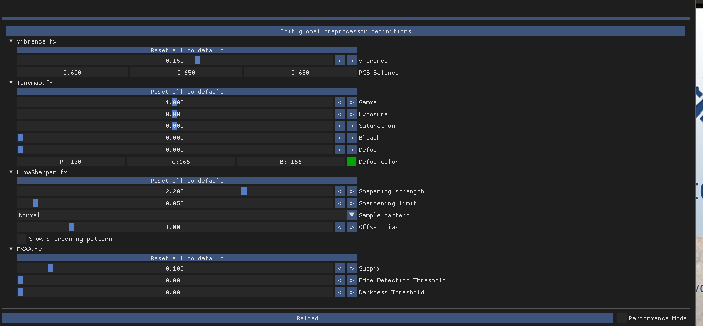Collapse the Tonemap.fx section

point(11,82)
